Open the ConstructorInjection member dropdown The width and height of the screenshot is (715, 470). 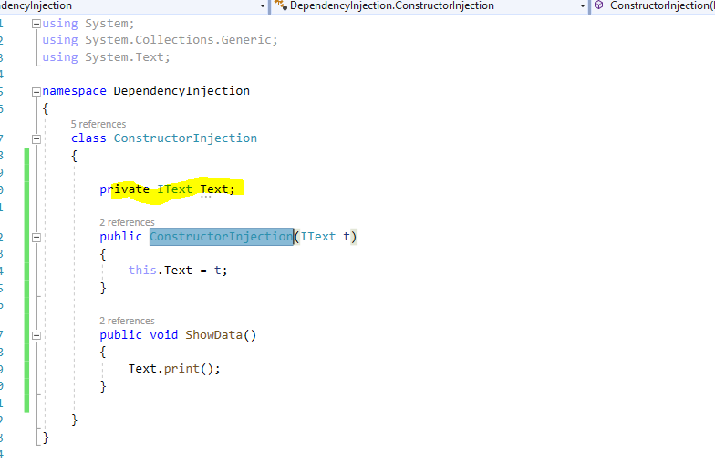653,5
